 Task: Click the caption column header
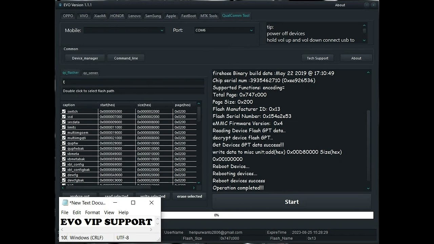click(79, 105)
